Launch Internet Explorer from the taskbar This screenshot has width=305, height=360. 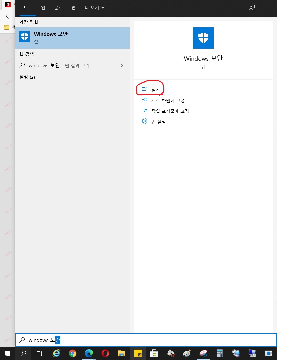(56, 353)
